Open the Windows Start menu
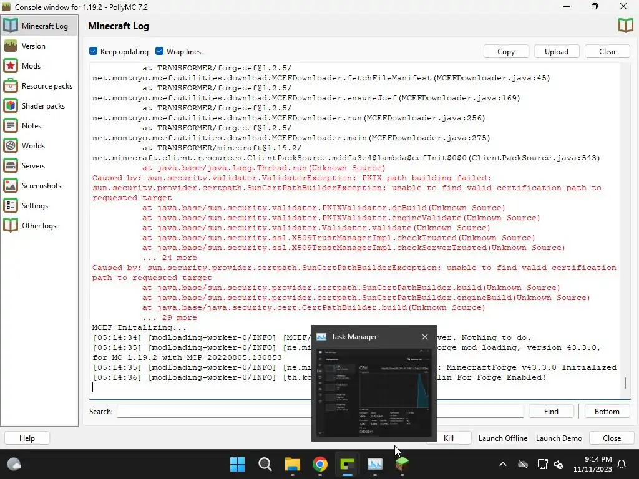Screen dimensions: 639x479 tap(237, 464)
